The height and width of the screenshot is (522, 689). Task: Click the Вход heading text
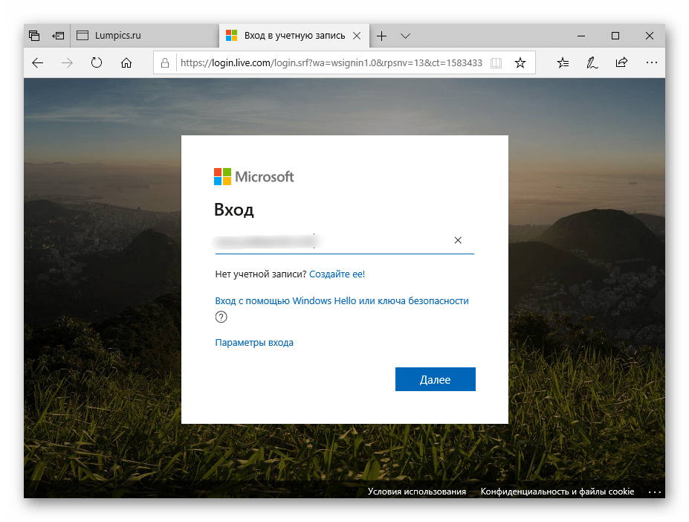[x=234, y=210]
